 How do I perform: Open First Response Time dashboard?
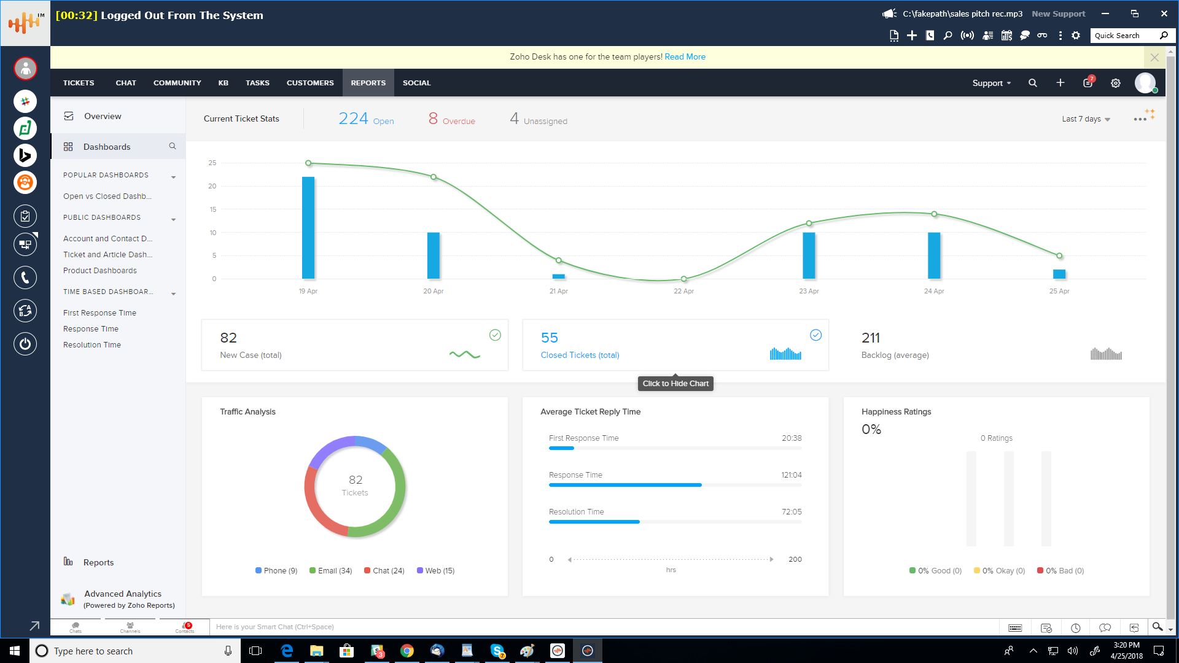tap(99, 313)
